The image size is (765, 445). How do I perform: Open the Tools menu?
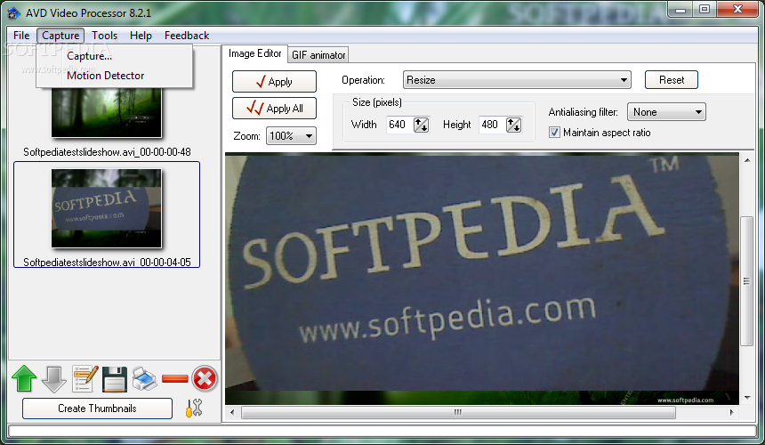(x=104, y=36)
